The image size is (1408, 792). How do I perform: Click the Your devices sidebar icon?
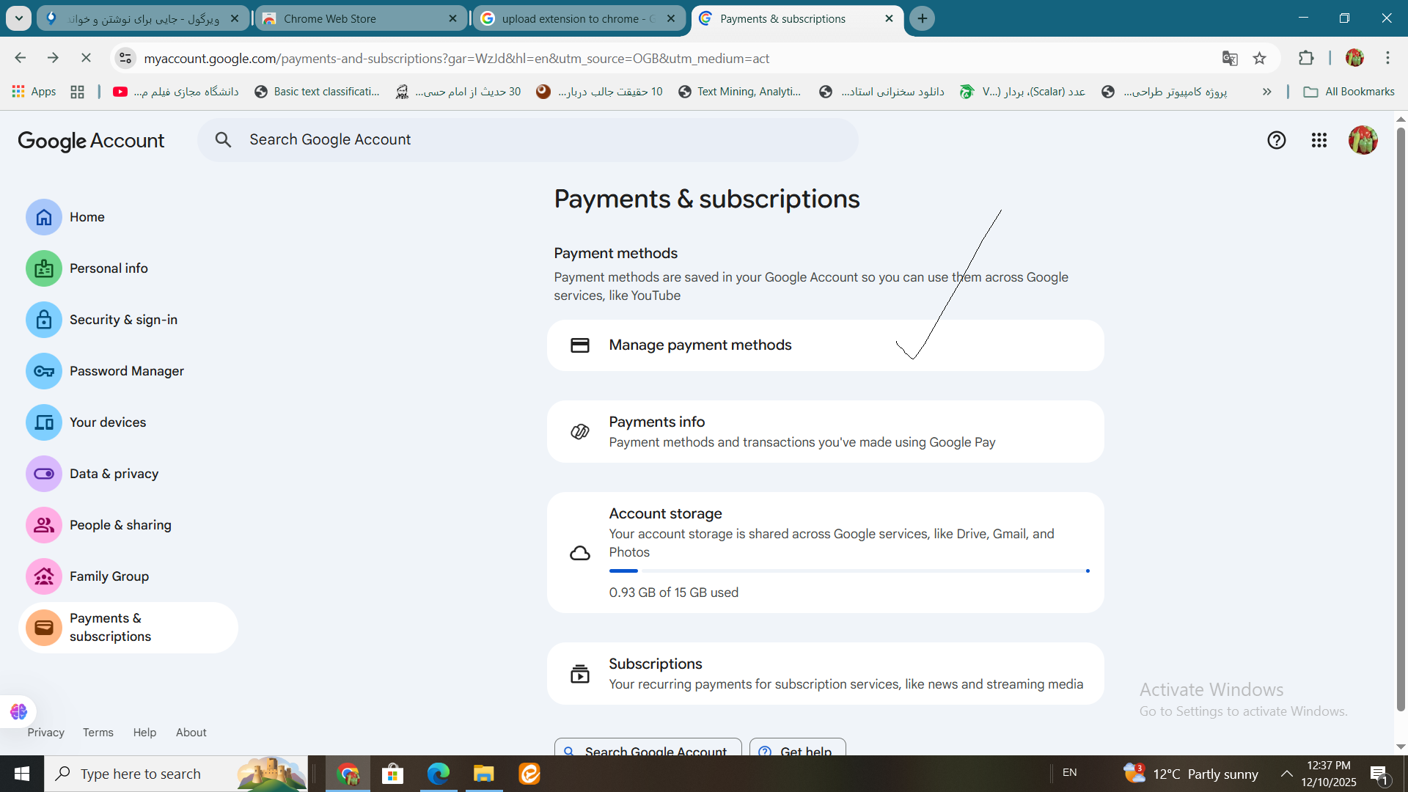pyautogui.click(x=44, y=422)
